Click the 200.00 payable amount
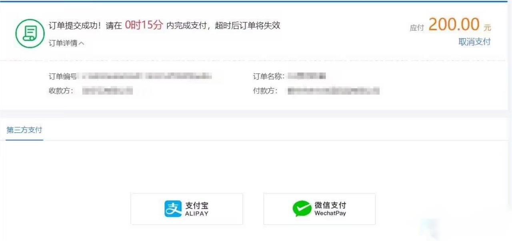 pyautogui.click(x=454, y=25)
